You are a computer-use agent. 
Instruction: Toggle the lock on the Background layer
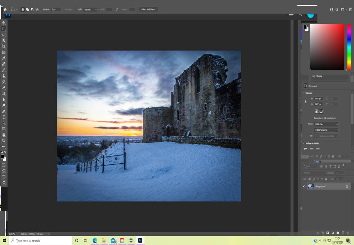(347, 186)
